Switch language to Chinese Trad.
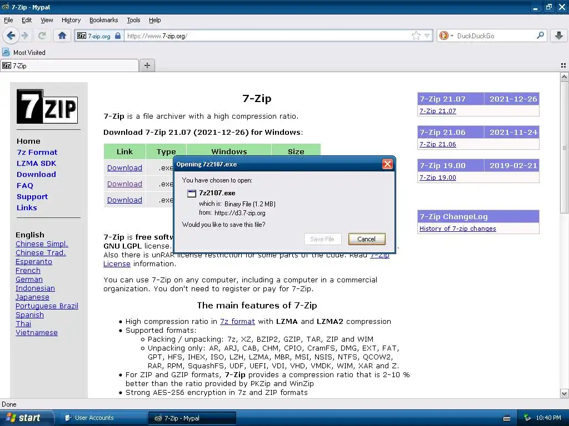The width and height of the screenshot is (569, 426). [41, 252]
